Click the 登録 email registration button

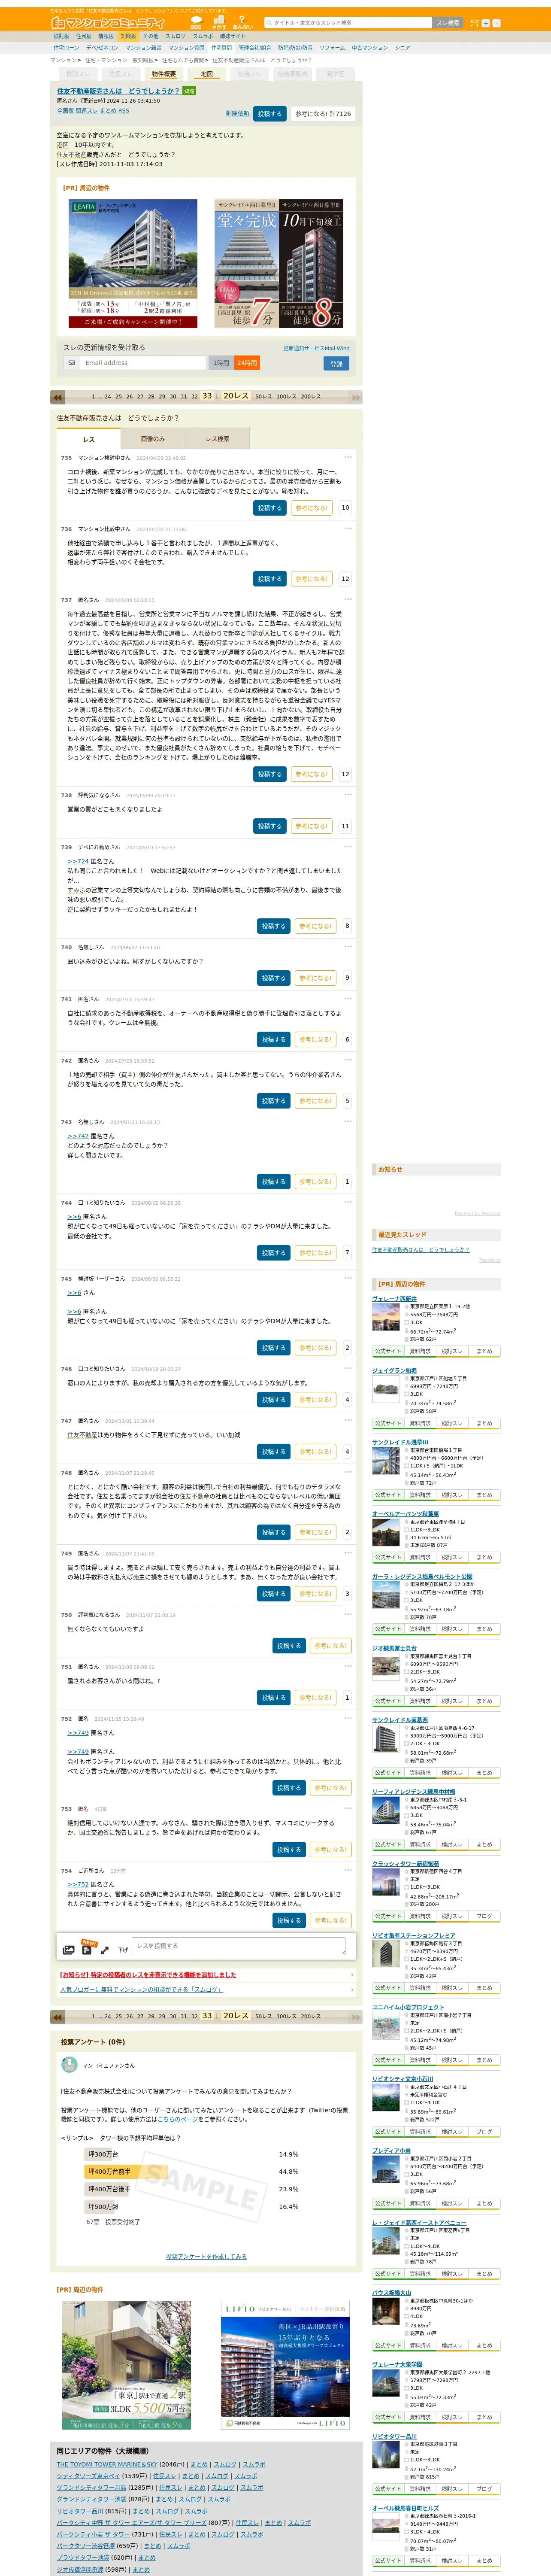(336, 364)
